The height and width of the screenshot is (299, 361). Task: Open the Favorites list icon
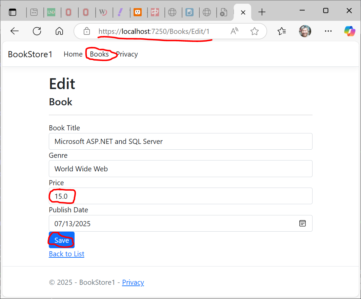[282, 31]
